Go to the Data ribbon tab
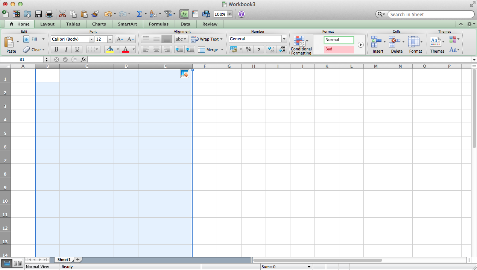The image size is (477, 270). (x=185, y=24)
